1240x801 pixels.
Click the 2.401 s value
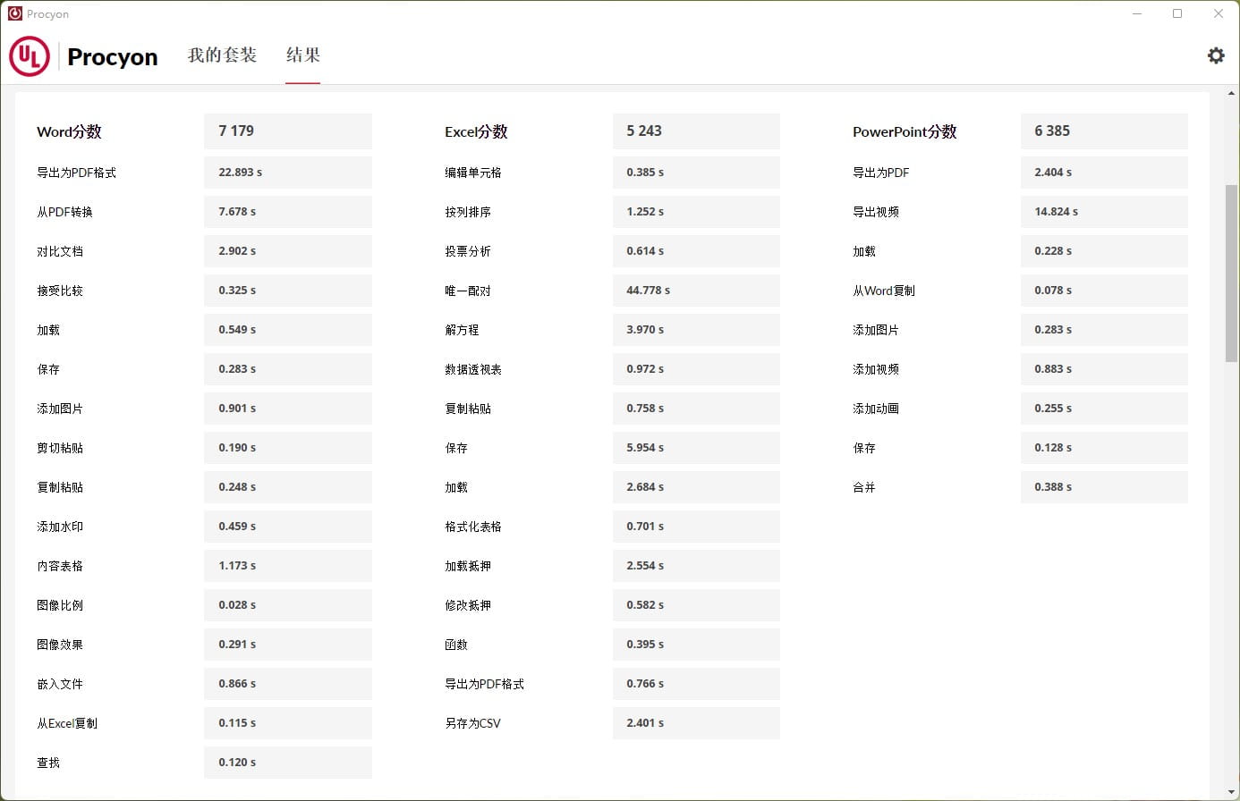tap(696, 723)
